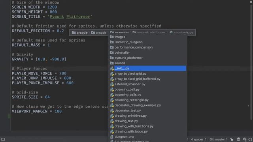Choose array_backed_grid_buffered.py from the list
Screen dimensions: 253x142
(147, 79)
